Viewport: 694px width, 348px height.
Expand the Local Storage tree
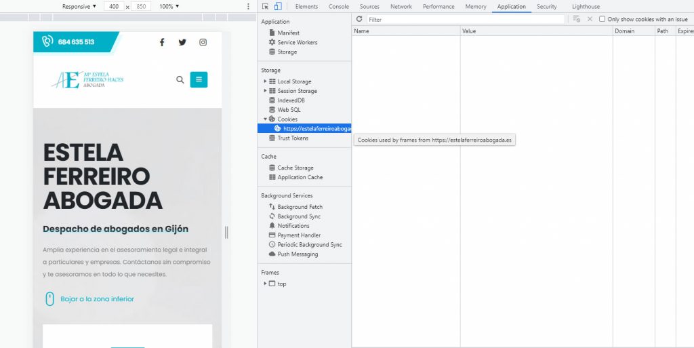[x=265, y=81]
